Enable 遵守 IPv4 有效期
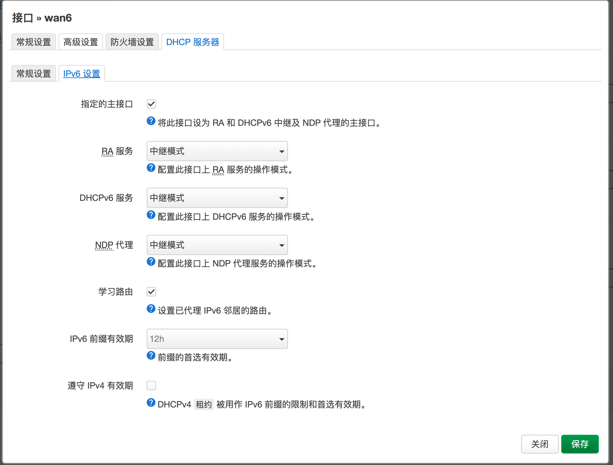Screen dimensions: 613x465 click(x=151, y=386)
